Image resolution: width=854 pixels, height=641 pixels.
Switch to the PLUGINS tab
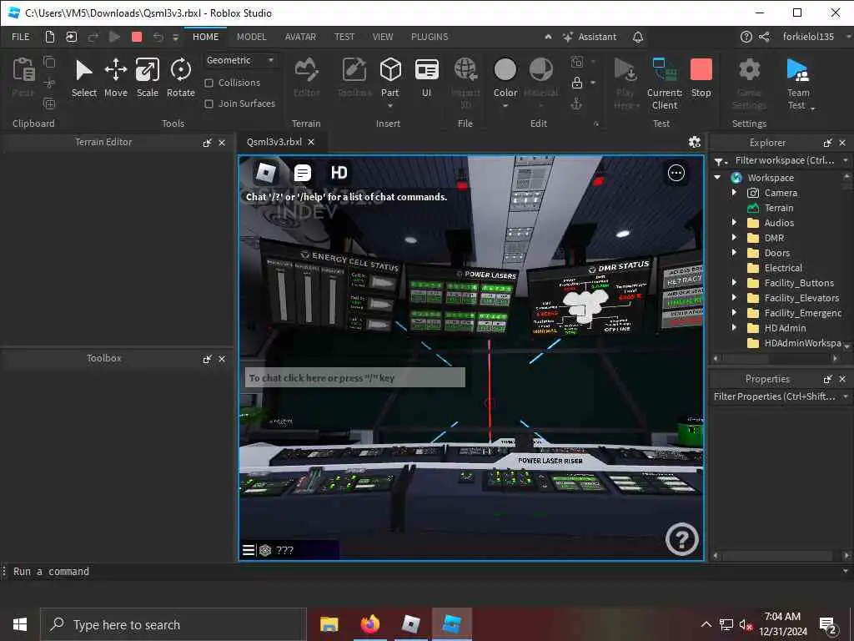(430, 37)
